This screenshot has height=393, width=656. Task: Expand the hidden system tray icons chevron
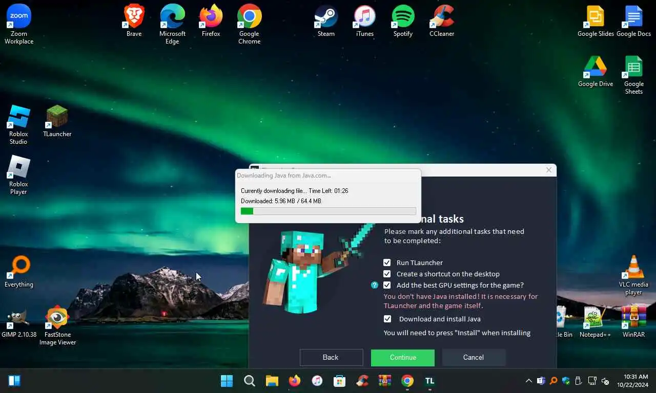tap(528, 381)
